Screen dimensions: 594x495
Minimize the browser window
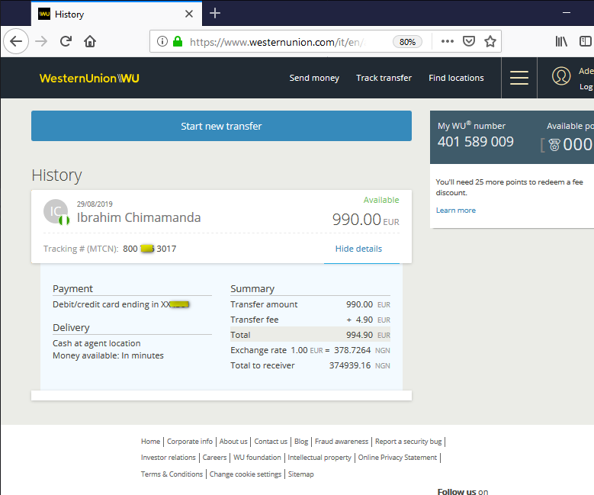click(567, 13)
